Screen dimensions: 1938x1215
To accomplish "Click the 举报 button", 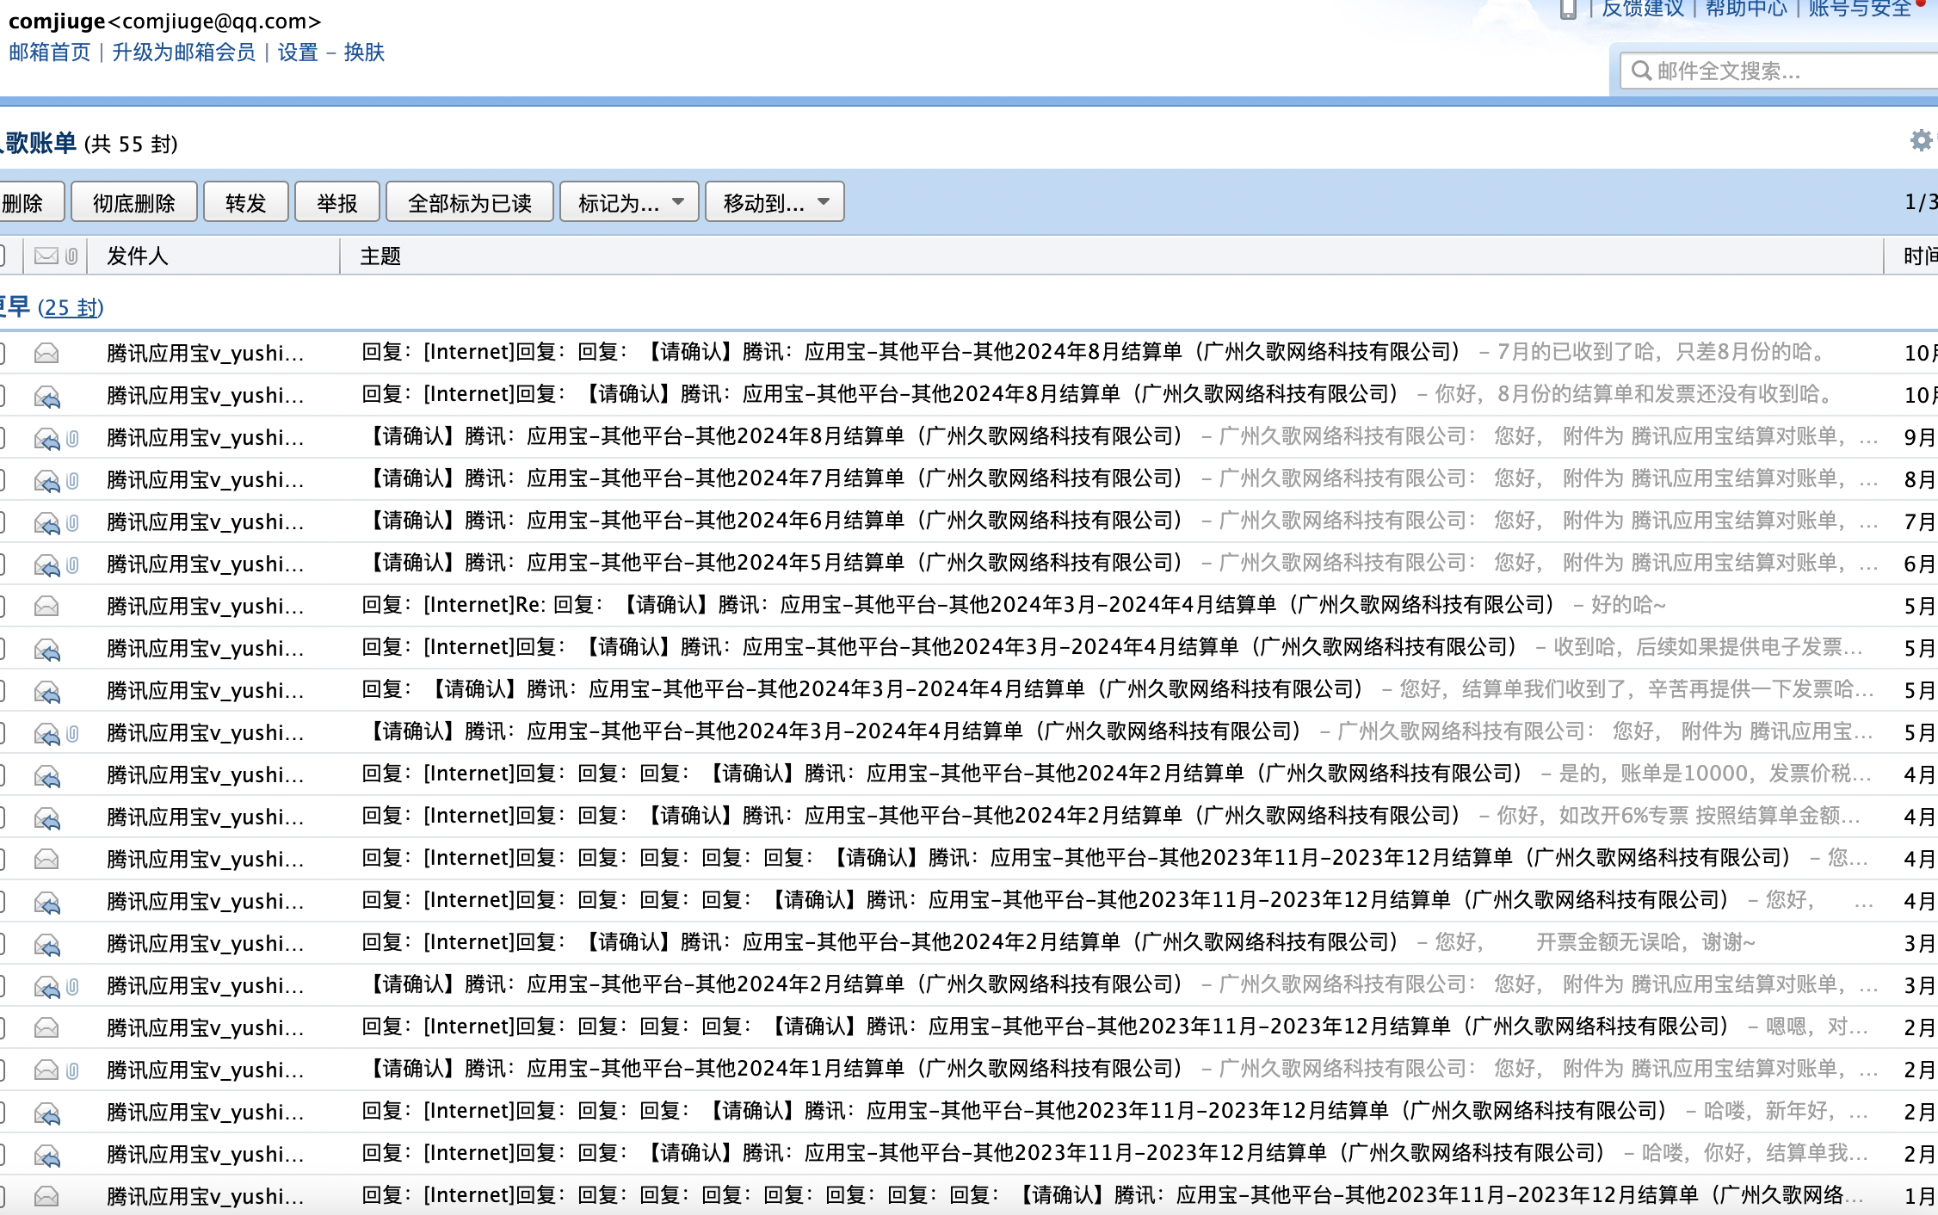I will pyautogui.click(x=337, y=202).
